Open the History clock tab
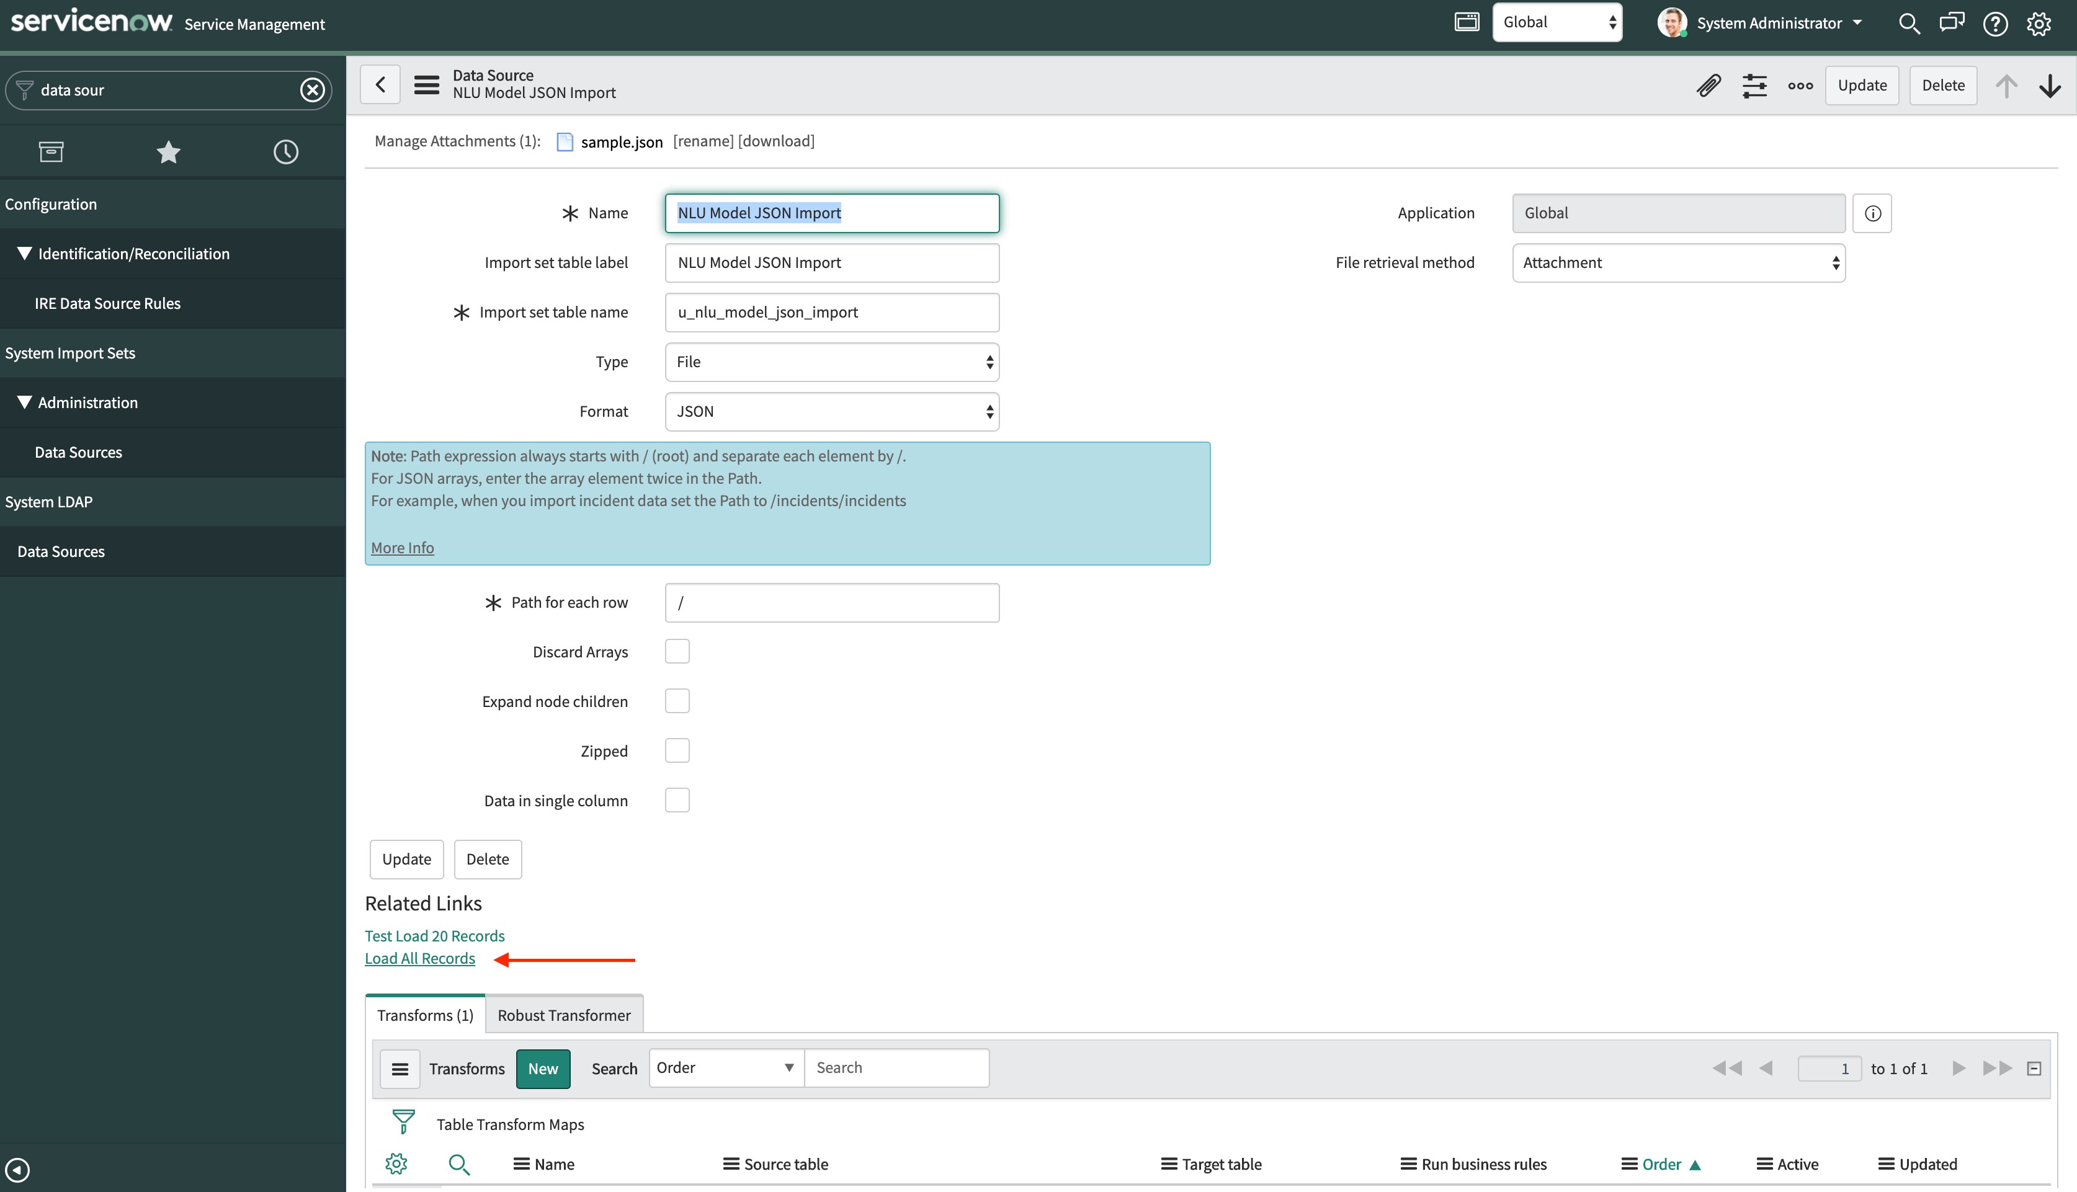Viewport: 2077px width, 1192px height. (286, 151)
